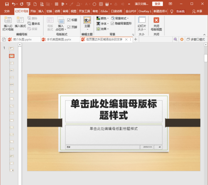This screenshot has width=208, height=185.
Task: Open the Undo history dropdown arrow
Action: tap(17, 4)
